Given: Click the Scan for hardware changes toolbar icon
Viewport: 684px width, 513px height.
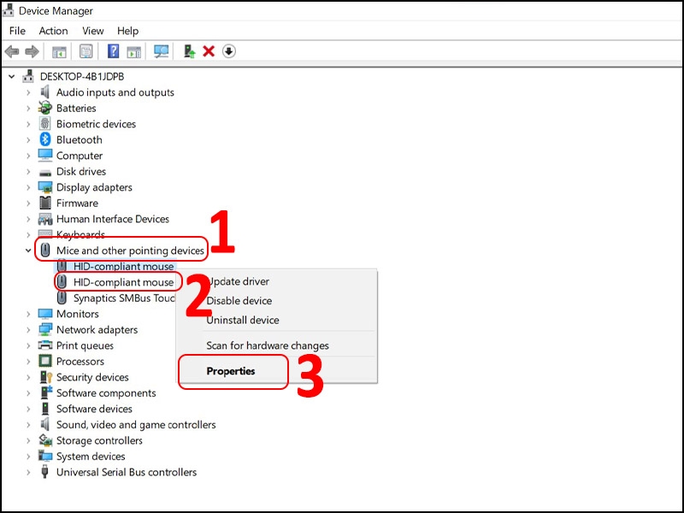Looking at the screenshot, I should point(159,50).
